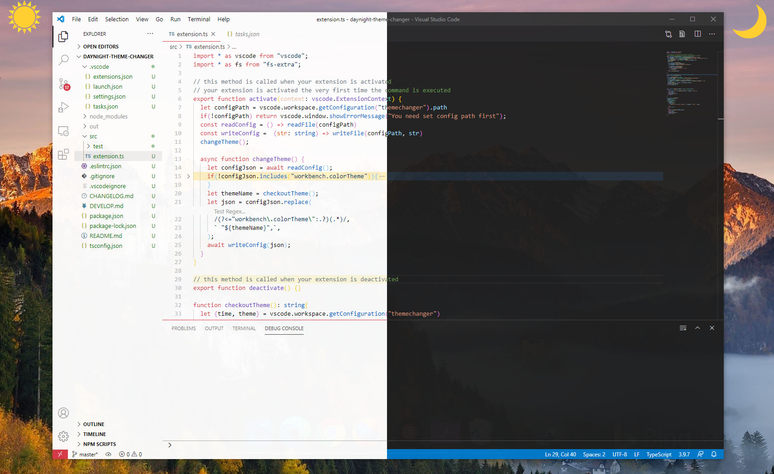Open notifications bell in status bar
This screenshot has width=774, height=474.
point(714,454)
